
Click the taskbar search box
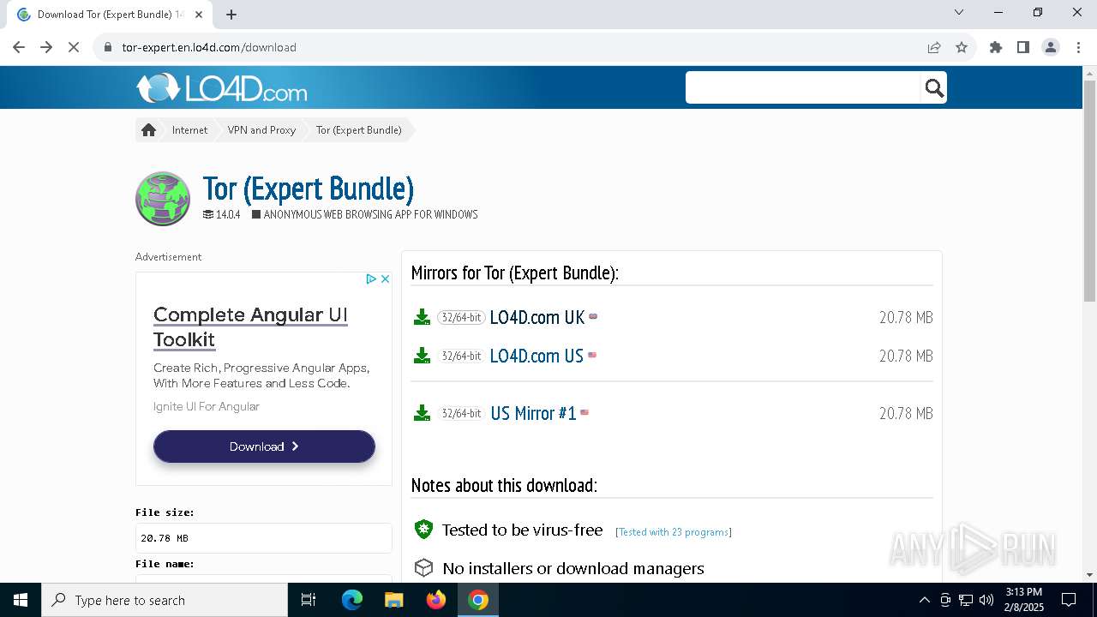point(165,600)
